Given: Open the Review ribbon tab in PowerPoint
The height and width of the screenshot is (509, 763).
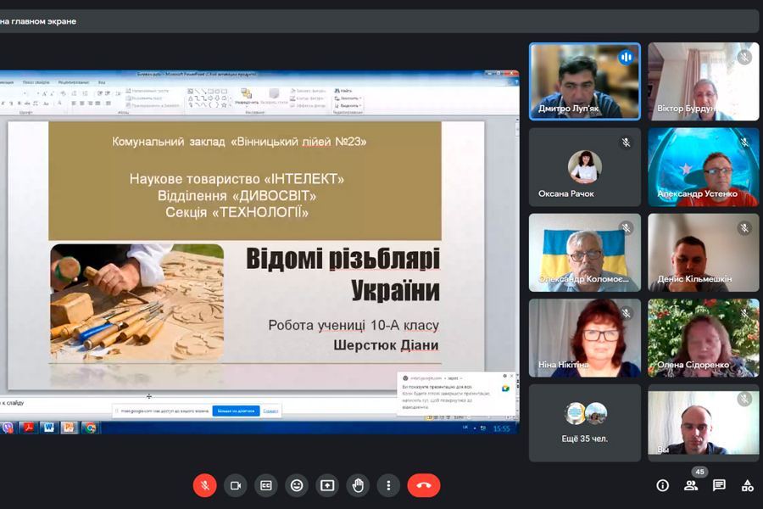Looking at the screenshot, I should [x=74, y=82].
